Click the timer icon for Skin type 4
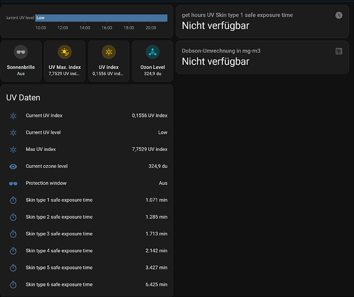354x297 pixels. (x=13, y=251)
